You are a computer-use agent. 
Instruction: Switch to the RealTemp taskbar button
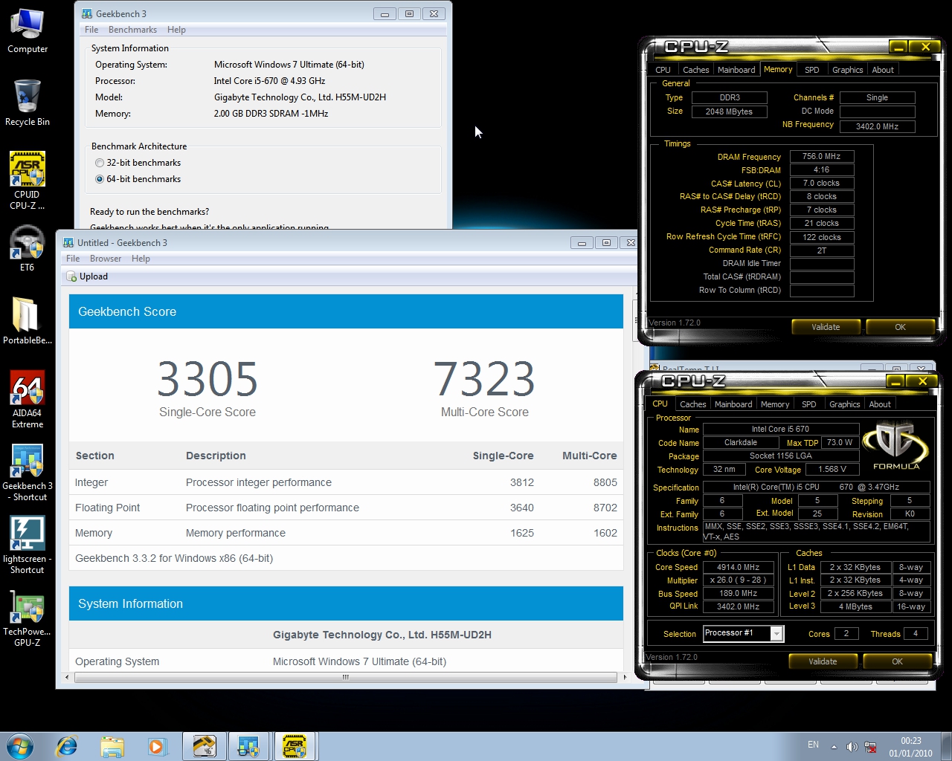(x=204, y=746)
